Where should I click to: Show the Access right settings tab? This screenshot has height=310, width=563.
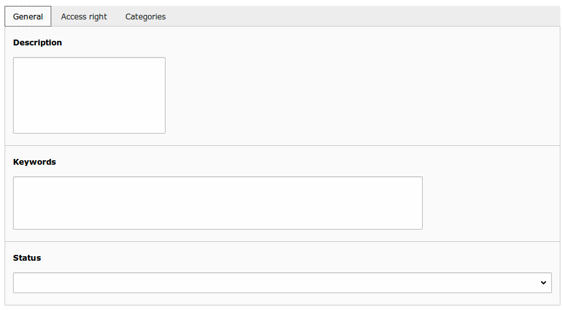click(x=84, y=16)
